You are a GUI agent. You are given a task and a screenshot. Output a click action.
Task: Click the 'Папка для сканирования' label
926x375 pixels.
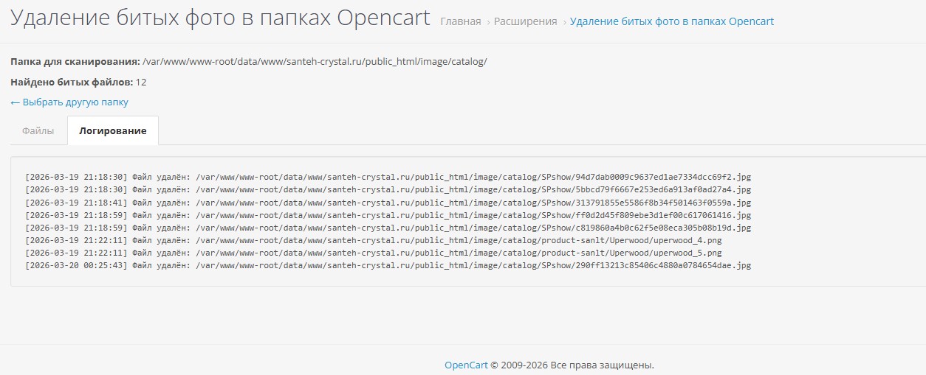point(75,61)
